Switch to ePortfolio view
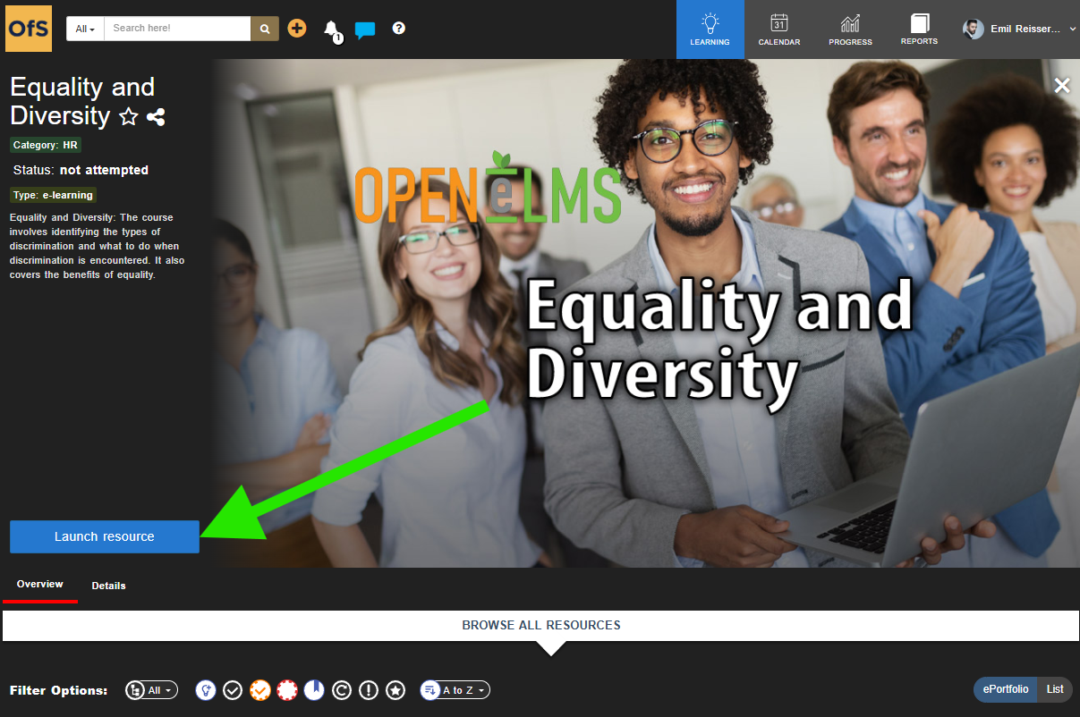This screenshot has width=1080, height=717. pyautogui.click(x=1007, y=689)
